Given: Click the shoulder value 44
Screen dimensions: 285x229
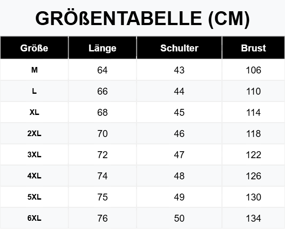Looking at the screenshot, I should tap(179, 91).
